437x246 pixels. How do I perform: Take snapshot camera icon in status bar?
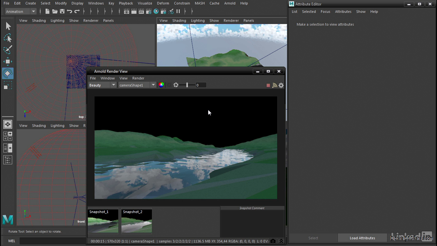click(273, 241)
